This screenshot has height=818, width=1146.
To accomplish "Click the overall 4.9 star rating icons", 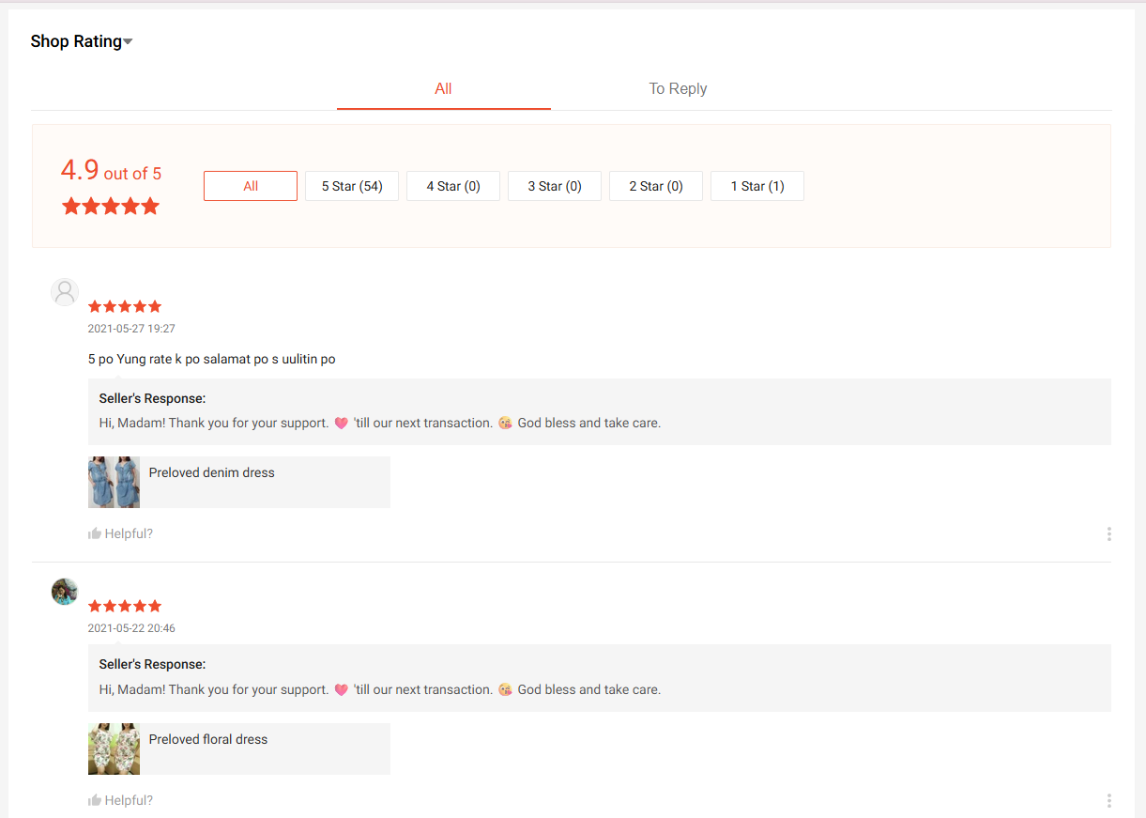I will pyautogui.click(x=111, y=207).
